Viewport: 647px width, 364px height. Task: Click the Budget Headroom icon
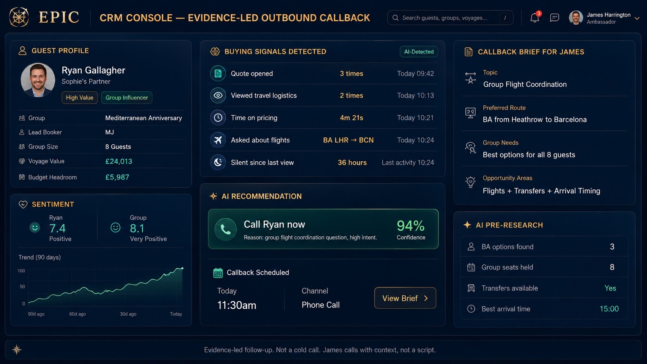22,177
